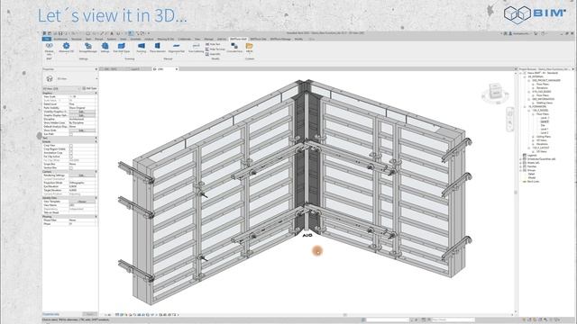Click the Assembly small ribbon icon

(207, 54)
